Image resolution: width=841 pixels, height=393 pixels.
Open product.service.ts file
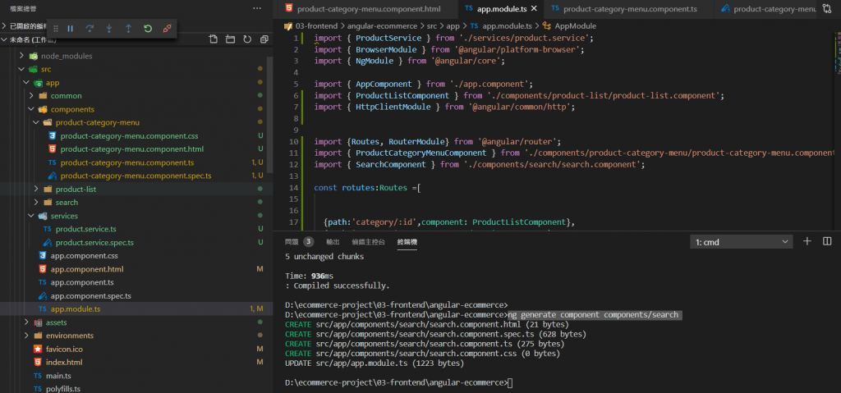pos(85,229)
